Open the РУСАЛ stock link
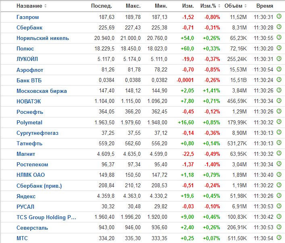Image resolution: width=285 pixels, height=243 pixels. tap(25, 207)
